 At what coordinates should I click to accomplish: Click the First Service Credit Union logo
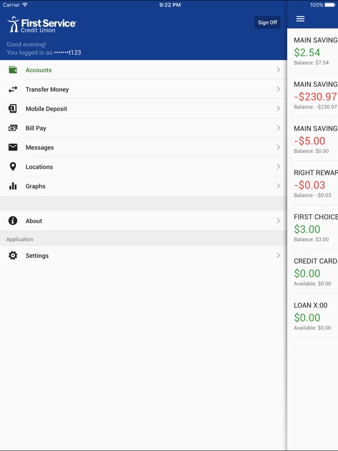(42, 25)
